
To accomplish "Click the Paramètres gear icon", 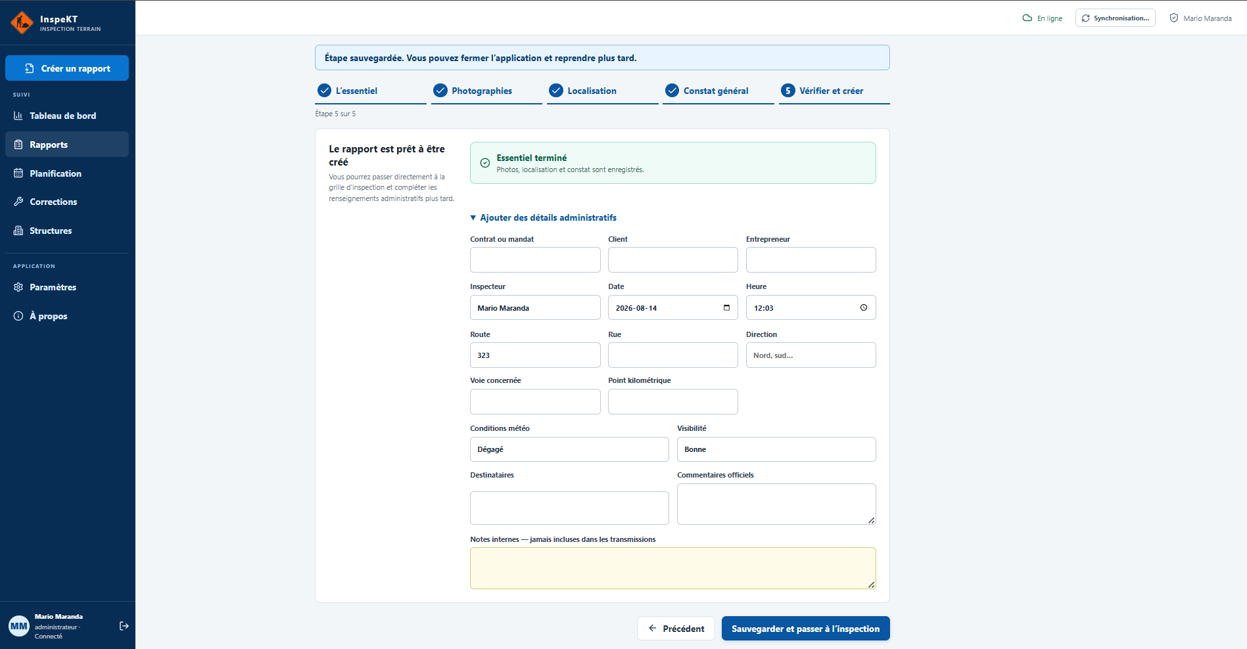I will (18, 287).
